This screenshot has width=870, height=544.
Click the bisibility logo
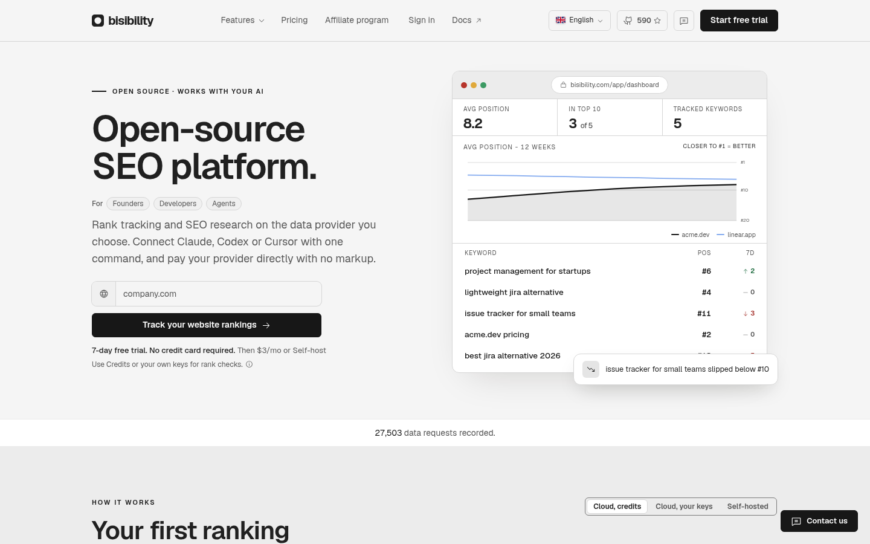(x=123, y=21)
